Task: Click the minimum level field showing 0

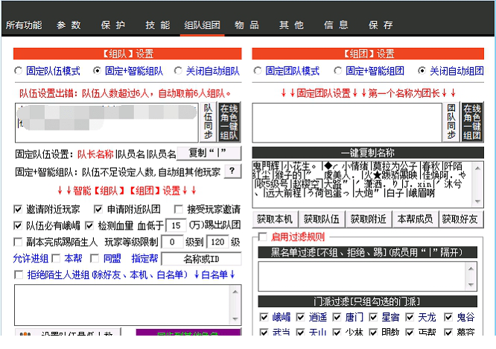Action: pos(172,242)
